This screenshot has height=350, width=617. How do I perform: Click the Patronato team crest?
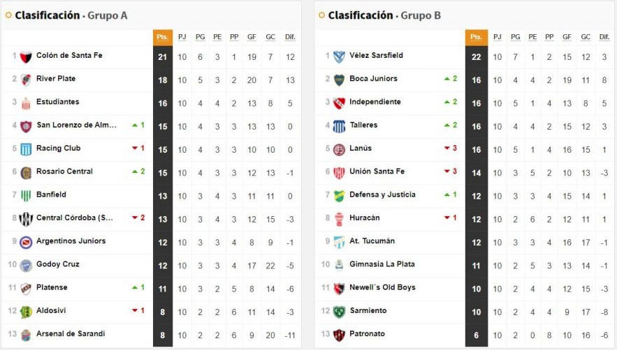339,335
